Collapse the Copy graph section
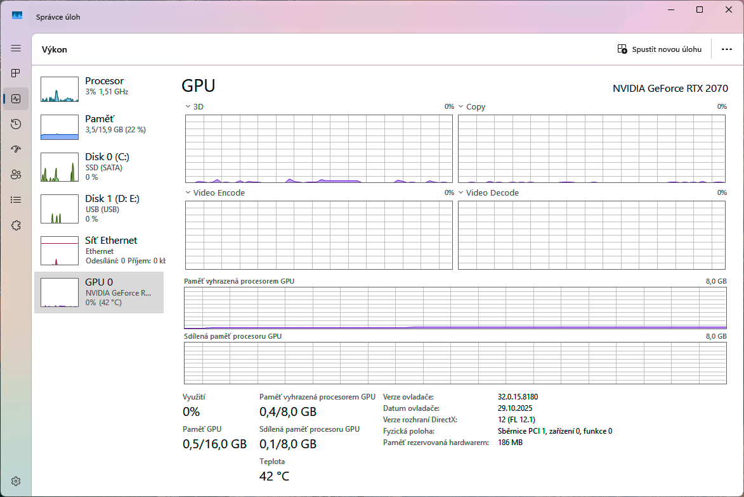 (x=461, y=106)
